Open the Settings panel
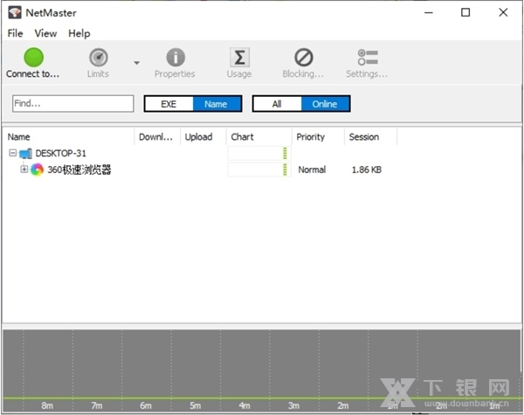This screenshot has width=524, height=415. [x=367, y=63]
